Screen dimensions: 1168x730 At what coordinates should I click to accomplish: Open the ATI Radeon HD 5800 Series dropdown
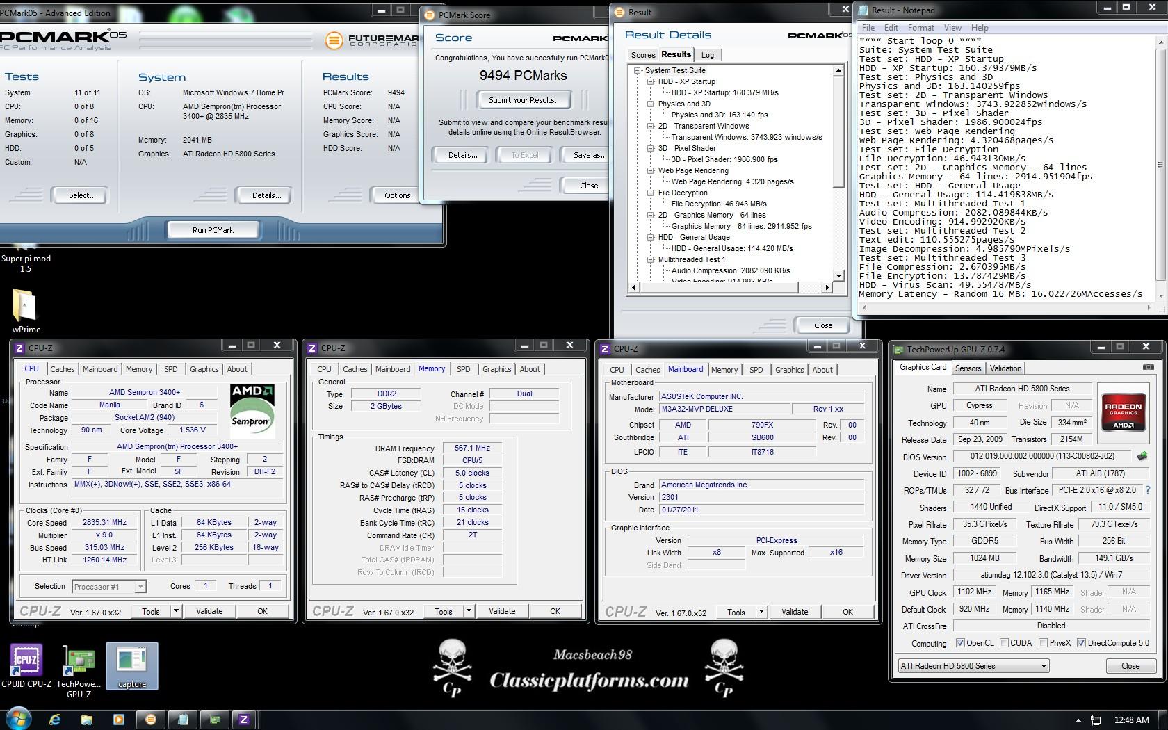pos(973,666)
